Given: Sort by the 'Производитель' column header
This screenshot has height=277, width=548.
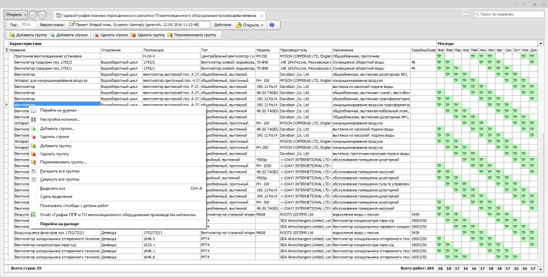Looking at the screenshot, I should pos(293,50).
